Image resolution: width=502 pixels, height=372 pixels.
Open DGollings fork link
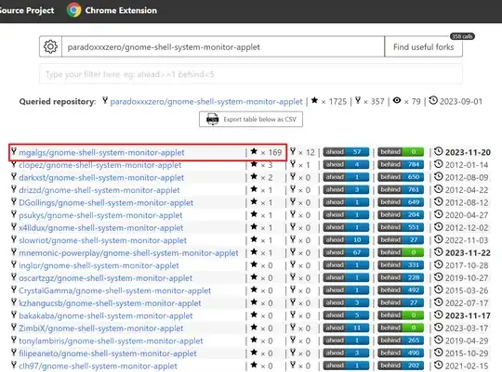tap(106, 202)
